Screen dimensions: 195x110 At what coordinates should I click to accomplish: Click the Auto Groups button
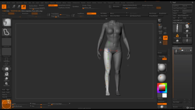[x=154, y=13]
